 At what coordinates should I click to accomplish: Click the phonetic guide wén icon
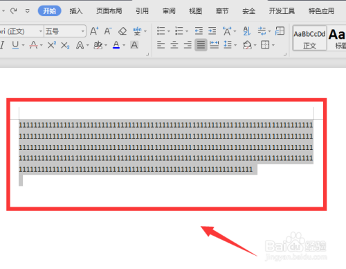point(137,31)
